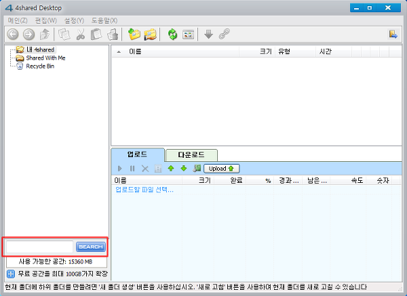This screenshot has height=296, width=407.
Task: Click the Delete toolbar icon
Action: [113, 35]
